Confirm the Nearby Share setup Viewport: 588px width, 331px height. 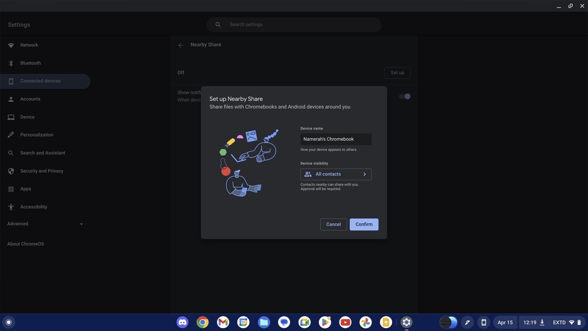click(x=364, y=223)
